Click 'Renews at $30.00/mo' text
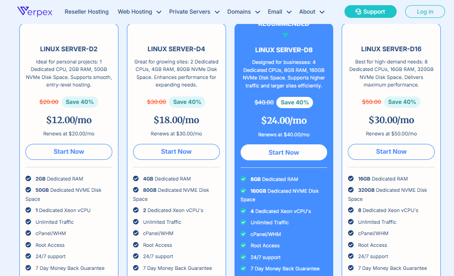Screen dimensions: 454x276 [x=176, y=134]
